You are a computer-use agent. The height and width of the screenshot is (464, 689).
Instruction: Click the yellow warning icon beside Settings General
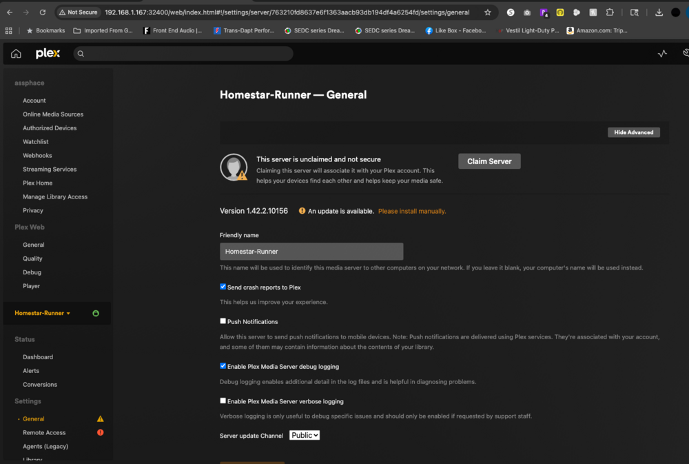pos(100,418)
